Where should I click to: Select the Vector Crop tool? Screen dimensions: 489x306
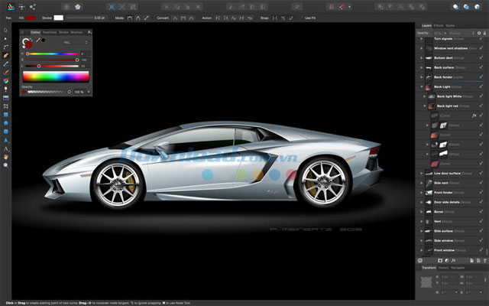coord(5,106)
